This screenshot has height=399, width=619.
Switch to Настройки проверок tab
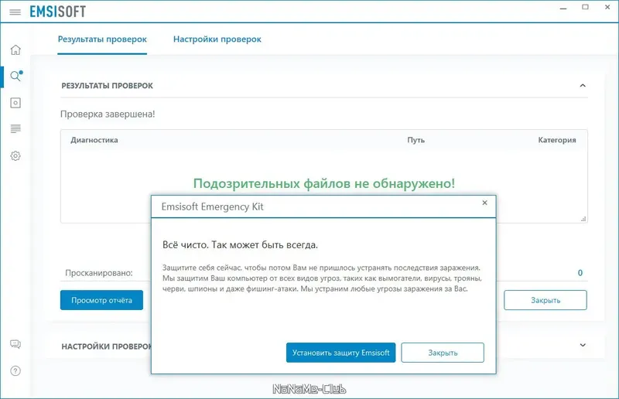[217, 39]
